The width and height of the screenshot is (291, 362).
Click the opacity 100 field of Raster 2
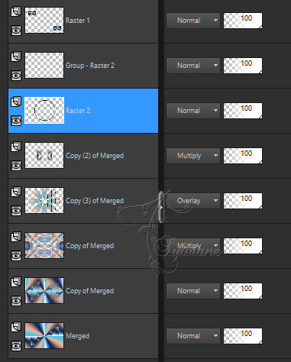click(243, 111)
